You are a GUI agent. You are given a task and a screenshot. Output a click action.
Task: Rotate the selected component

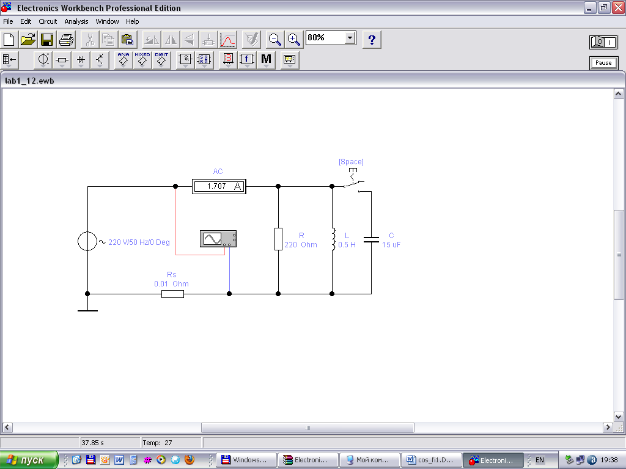tap(152, 40)
